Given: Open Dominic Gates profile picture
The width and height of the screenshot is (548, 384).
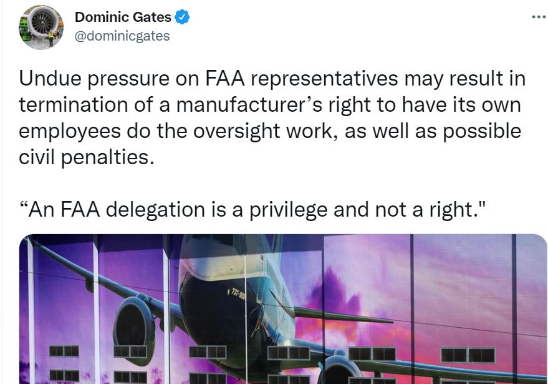Looking at the screenshot, I should tap(41, 27).
